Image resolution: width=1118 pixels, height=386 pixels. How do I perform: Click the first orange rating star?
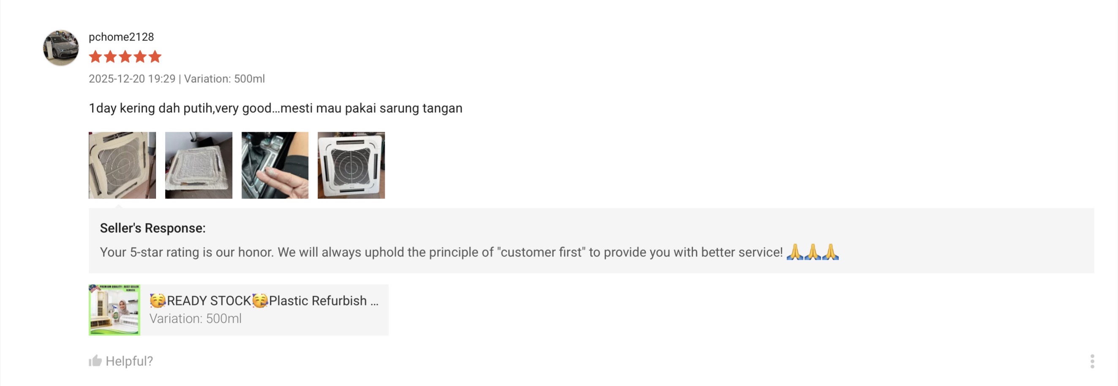(95, 57)
